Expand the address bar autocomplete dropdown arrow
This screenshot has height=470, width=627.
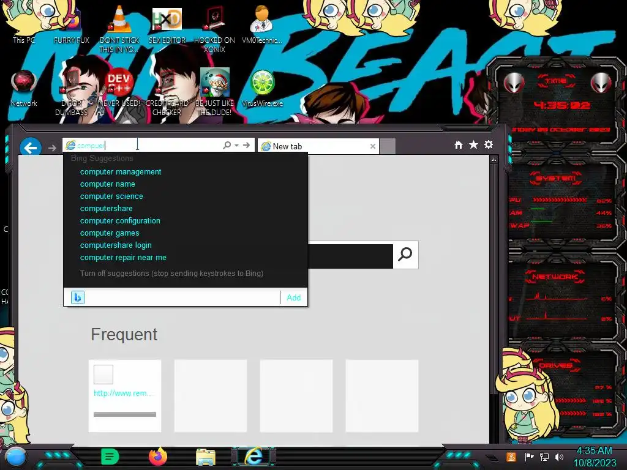237,146
